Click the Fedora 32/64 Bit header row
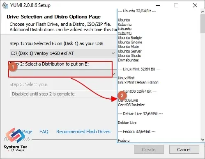 (x=137, y=132)
